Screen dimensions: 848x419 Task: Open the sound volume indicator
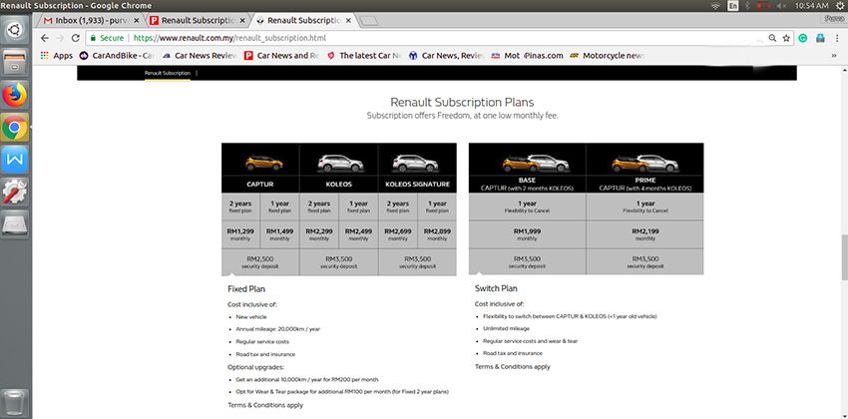[781, 5]
